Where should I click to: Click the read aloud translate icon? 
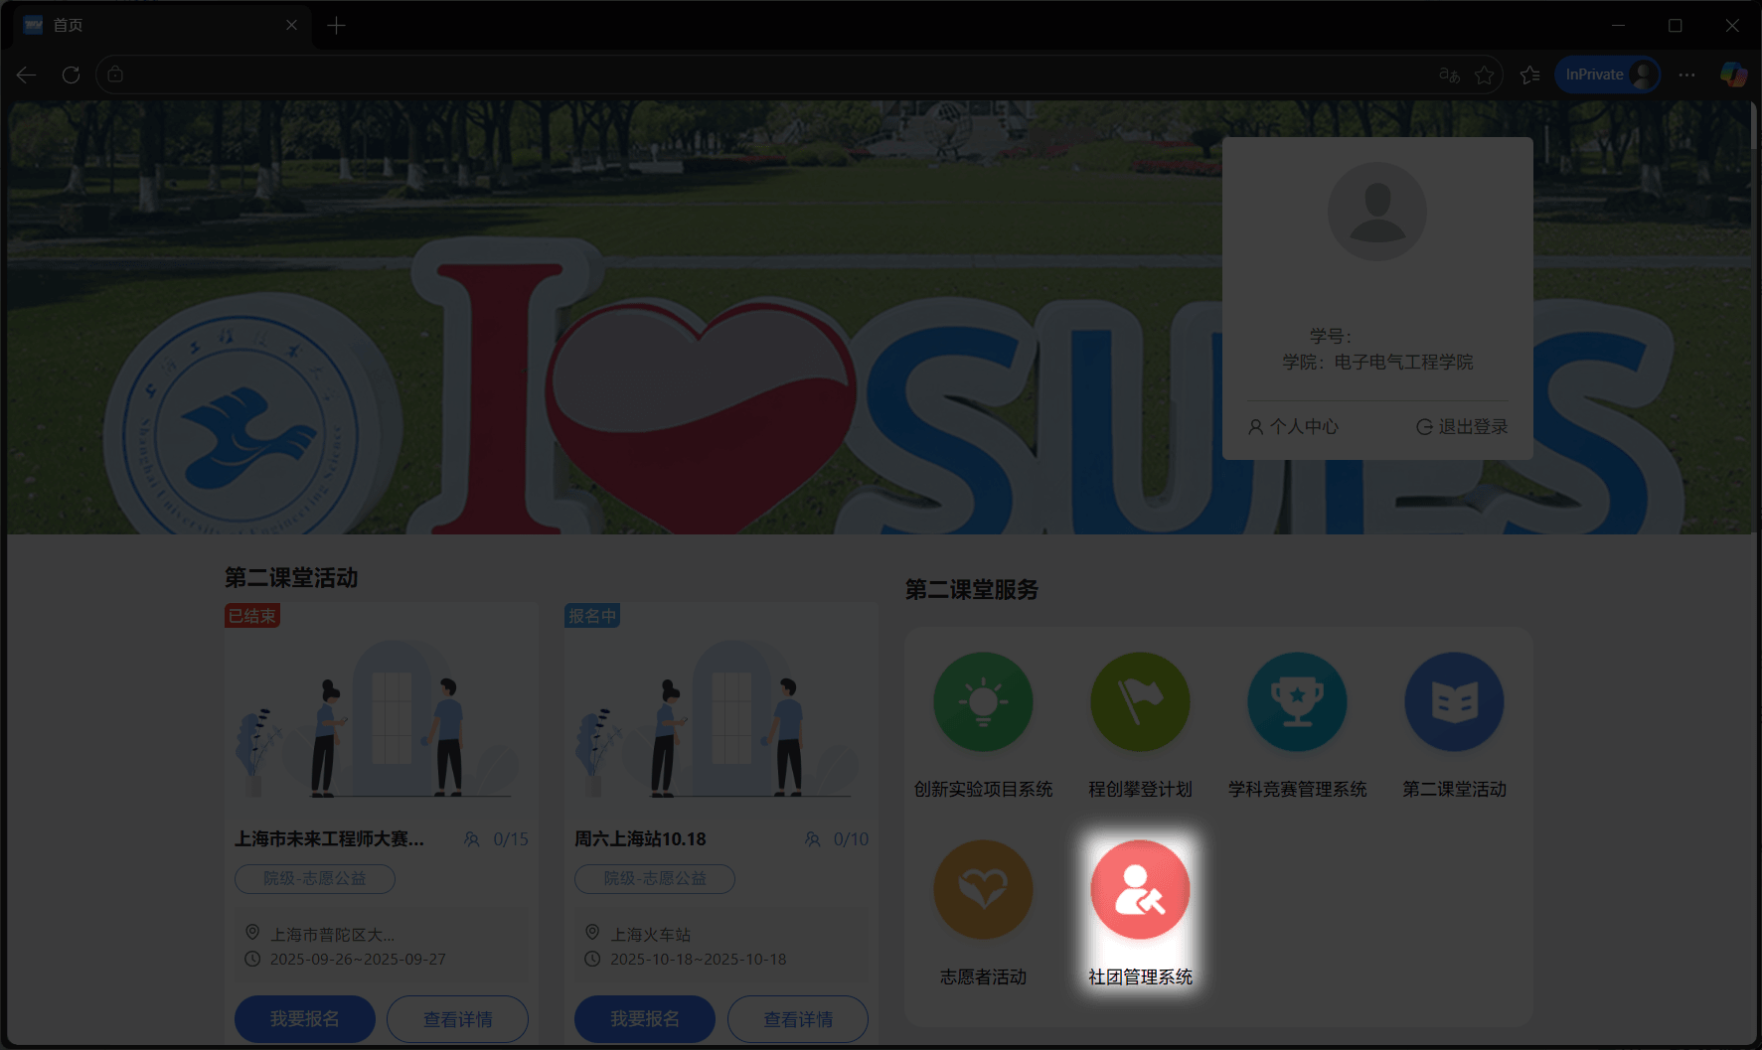[1449, 75]
